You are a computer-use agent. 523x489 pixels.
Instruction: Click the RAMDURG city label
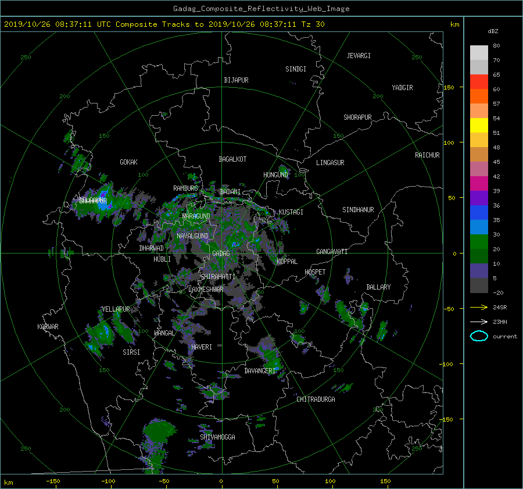[185, 188]
